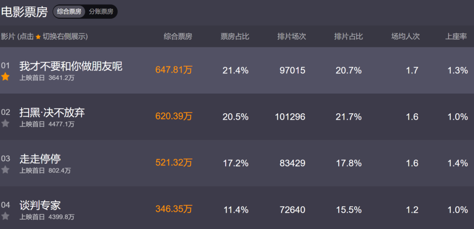The image size is (474, 229).
Task: Click box office figure 647.81万
Action: pos(173,70)
